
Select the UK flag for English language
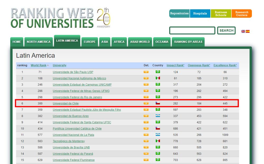point(243,31)
